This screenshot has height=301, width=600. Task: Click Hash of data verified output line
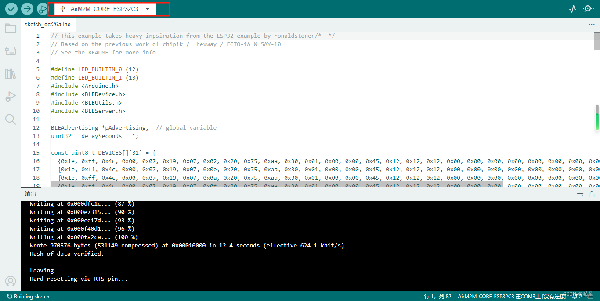(67, 254)
